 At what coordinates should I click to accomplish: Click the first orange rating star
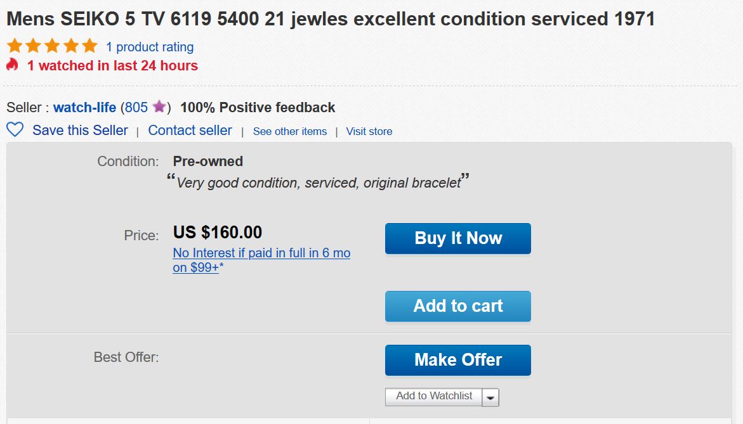15,46
